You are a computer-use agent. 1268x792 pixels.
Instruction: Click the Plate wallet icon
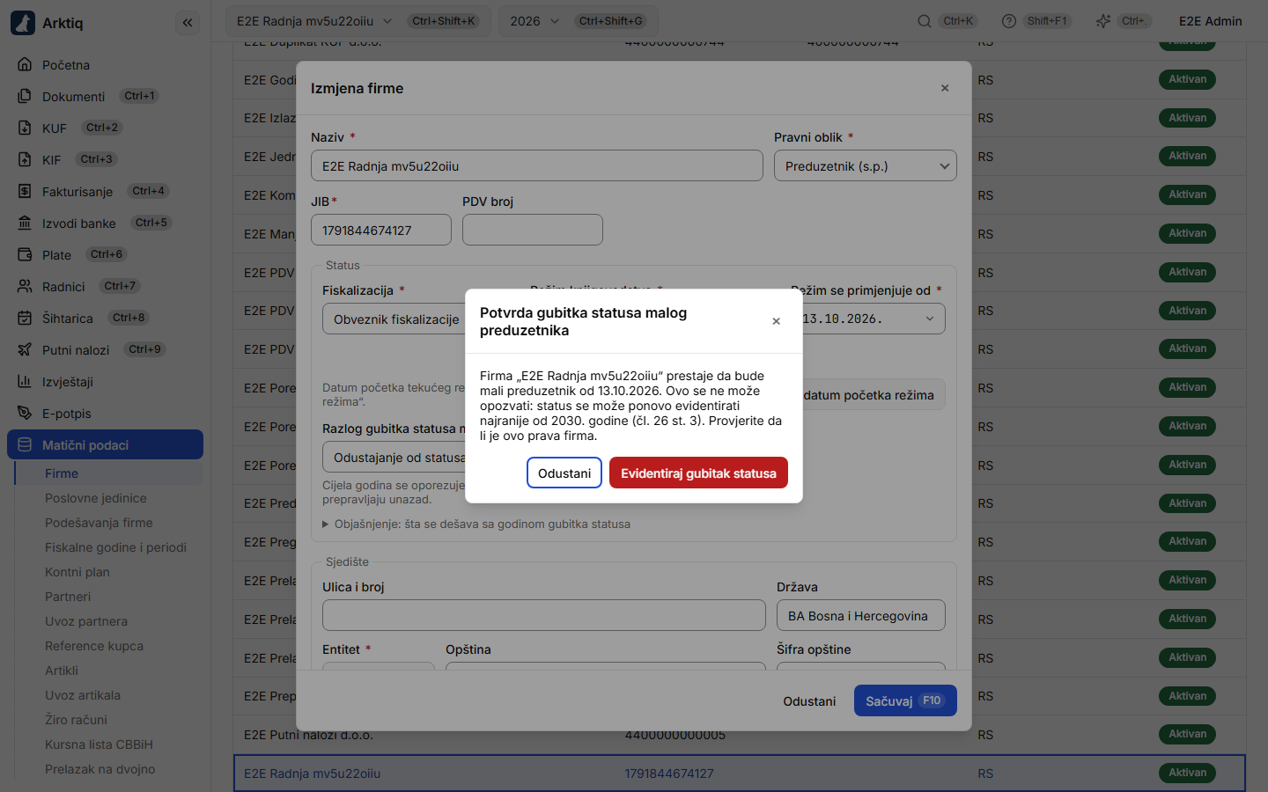tap(25, 255)
